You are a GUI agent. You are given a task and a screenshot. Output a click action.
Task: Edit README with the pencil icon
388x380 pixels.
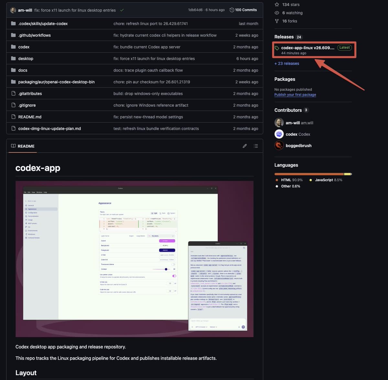tap(245, 146)
